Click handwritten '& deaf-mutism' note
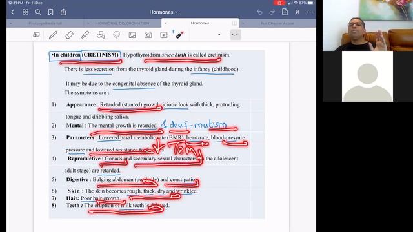The height and width of the screenshot is (232, 413). tap(194, 124)
